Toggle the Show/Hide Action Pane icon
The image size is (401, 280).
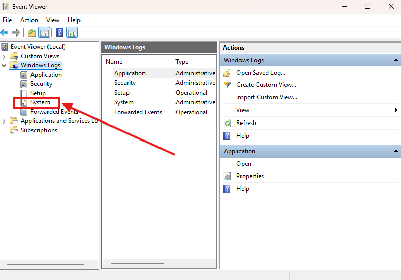point(72,32)
